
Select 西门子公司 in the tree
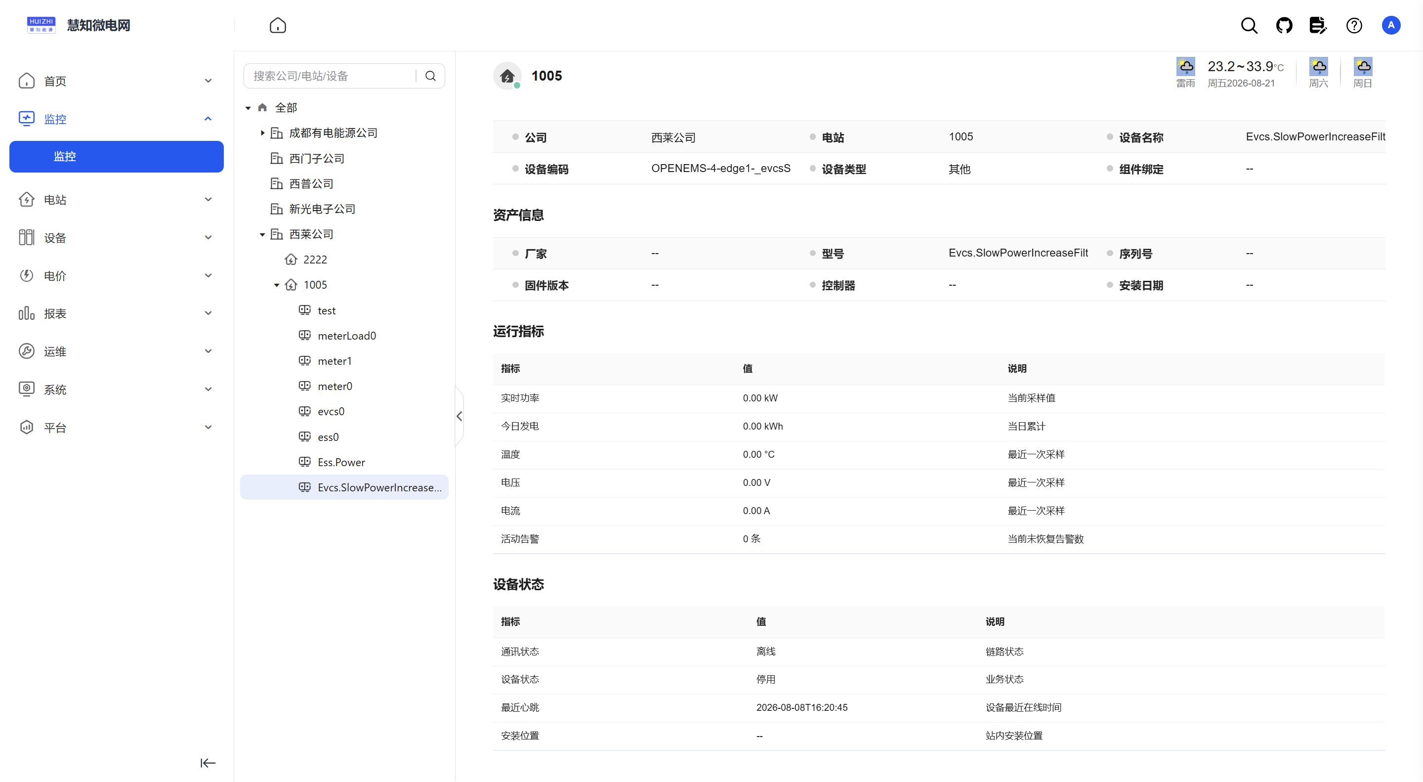pyautogui.click(x=317, y=159)
